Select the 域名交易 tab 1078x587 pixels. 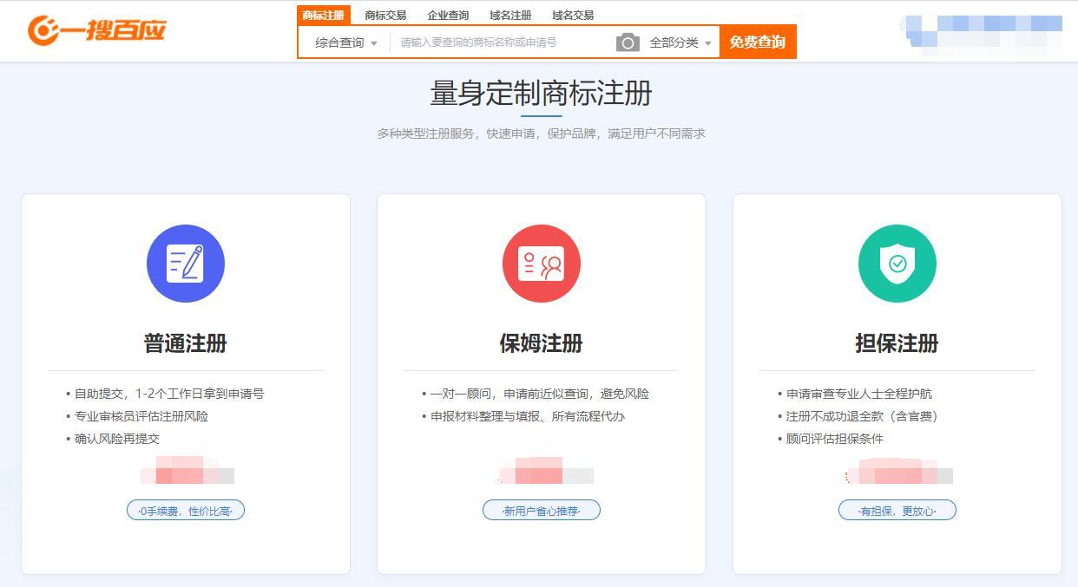573,16
